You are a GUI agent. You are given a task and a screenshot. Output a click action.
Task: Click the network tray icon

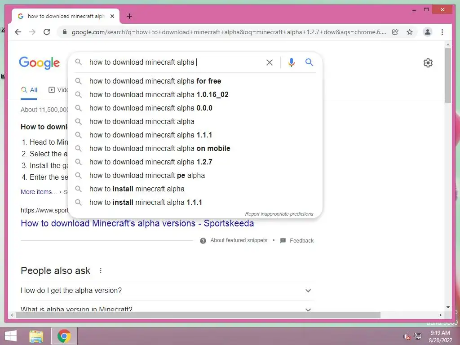418,336
